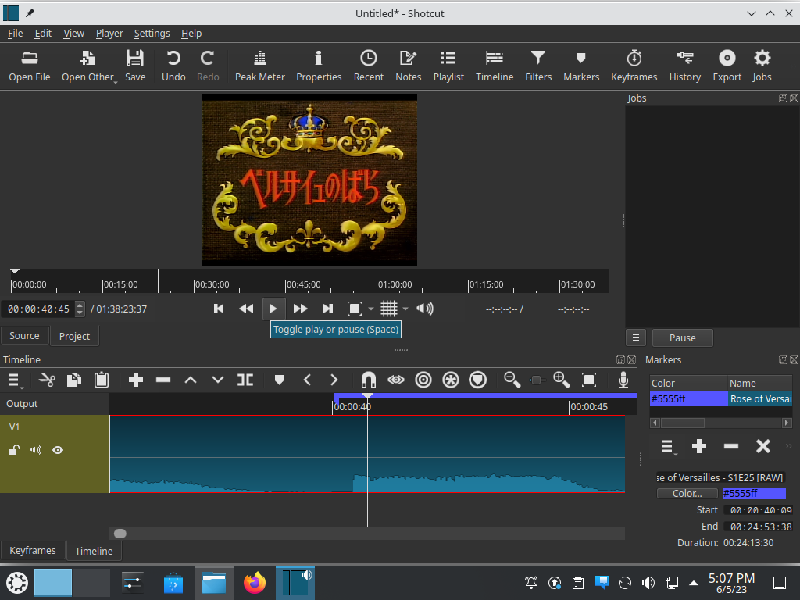
Task: Zoom in the timeline
Action: point(562,380)
